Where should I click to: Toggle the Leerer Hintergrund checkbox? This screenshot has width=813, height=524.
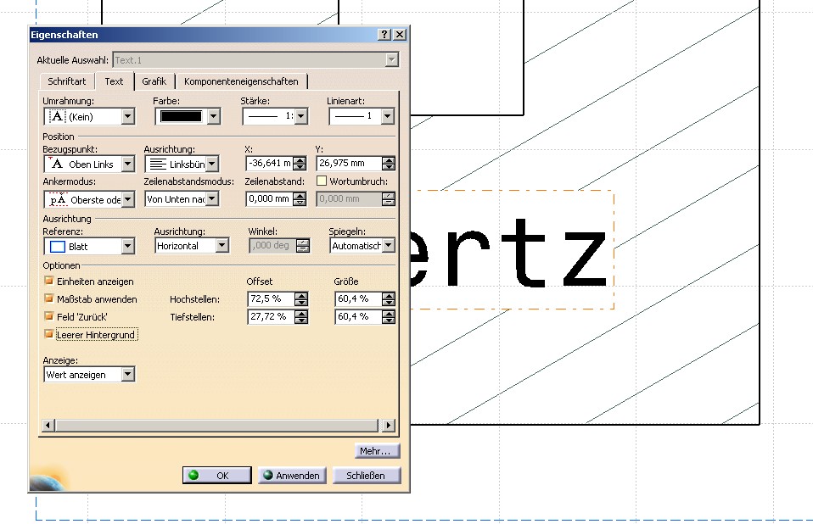coord(48,334)
